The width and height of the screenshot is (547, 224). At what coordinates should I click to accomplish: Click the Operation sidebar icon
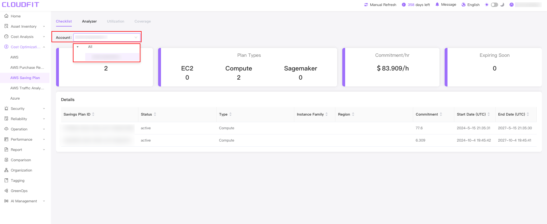point(6,129)
